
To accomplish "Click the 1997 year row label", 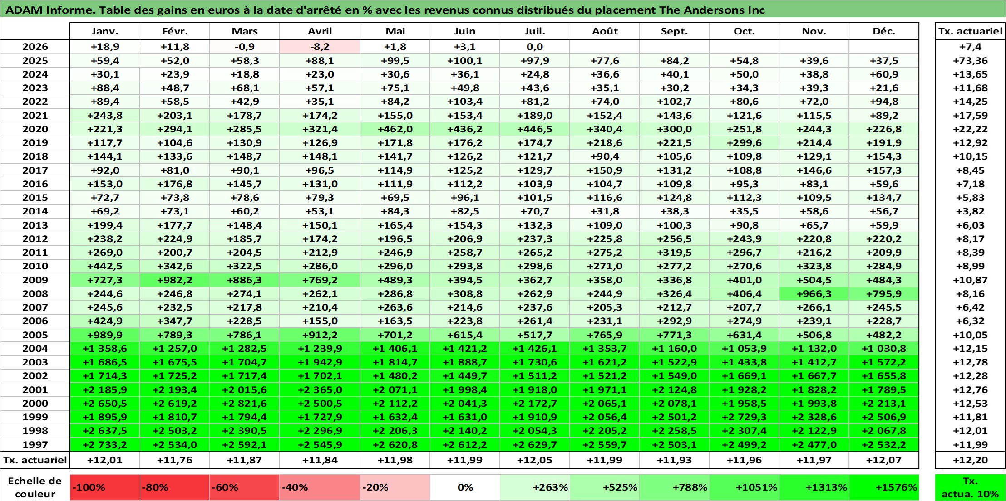I will coord(35,445).
